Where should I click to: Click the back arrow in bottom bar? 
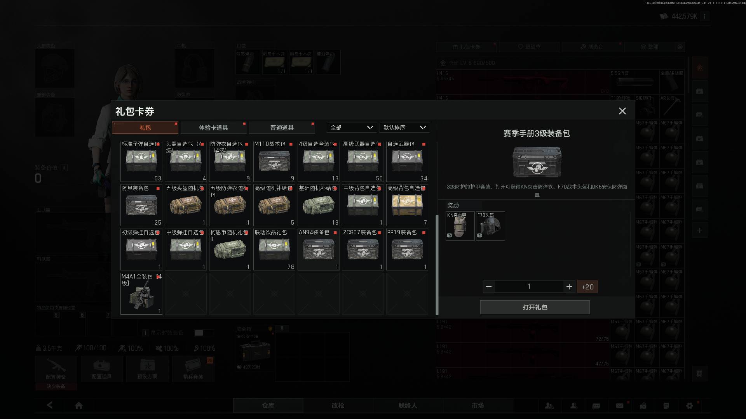click(x=50, y=405)
